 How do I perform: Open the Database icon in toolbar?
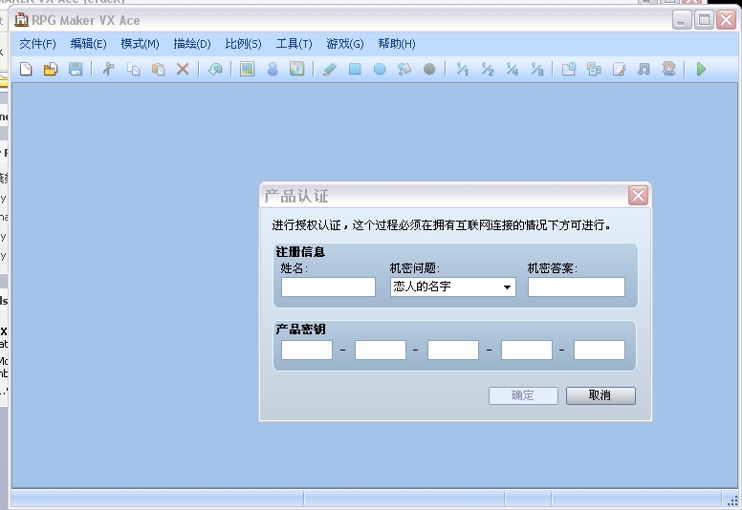pyautogui.click(x=568, y=69)
